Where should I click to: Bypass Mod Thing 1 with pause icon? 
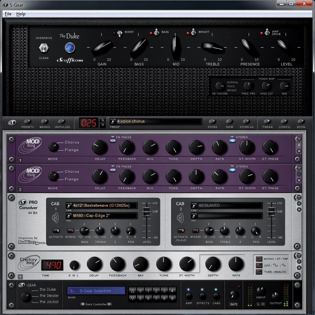click(299, 145)
